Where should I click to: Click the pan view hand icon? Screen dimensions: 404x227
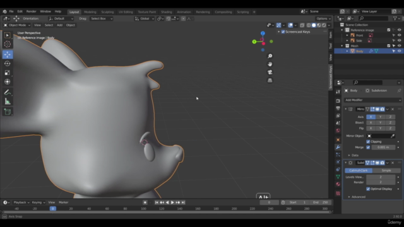click(x=270, y=64)
